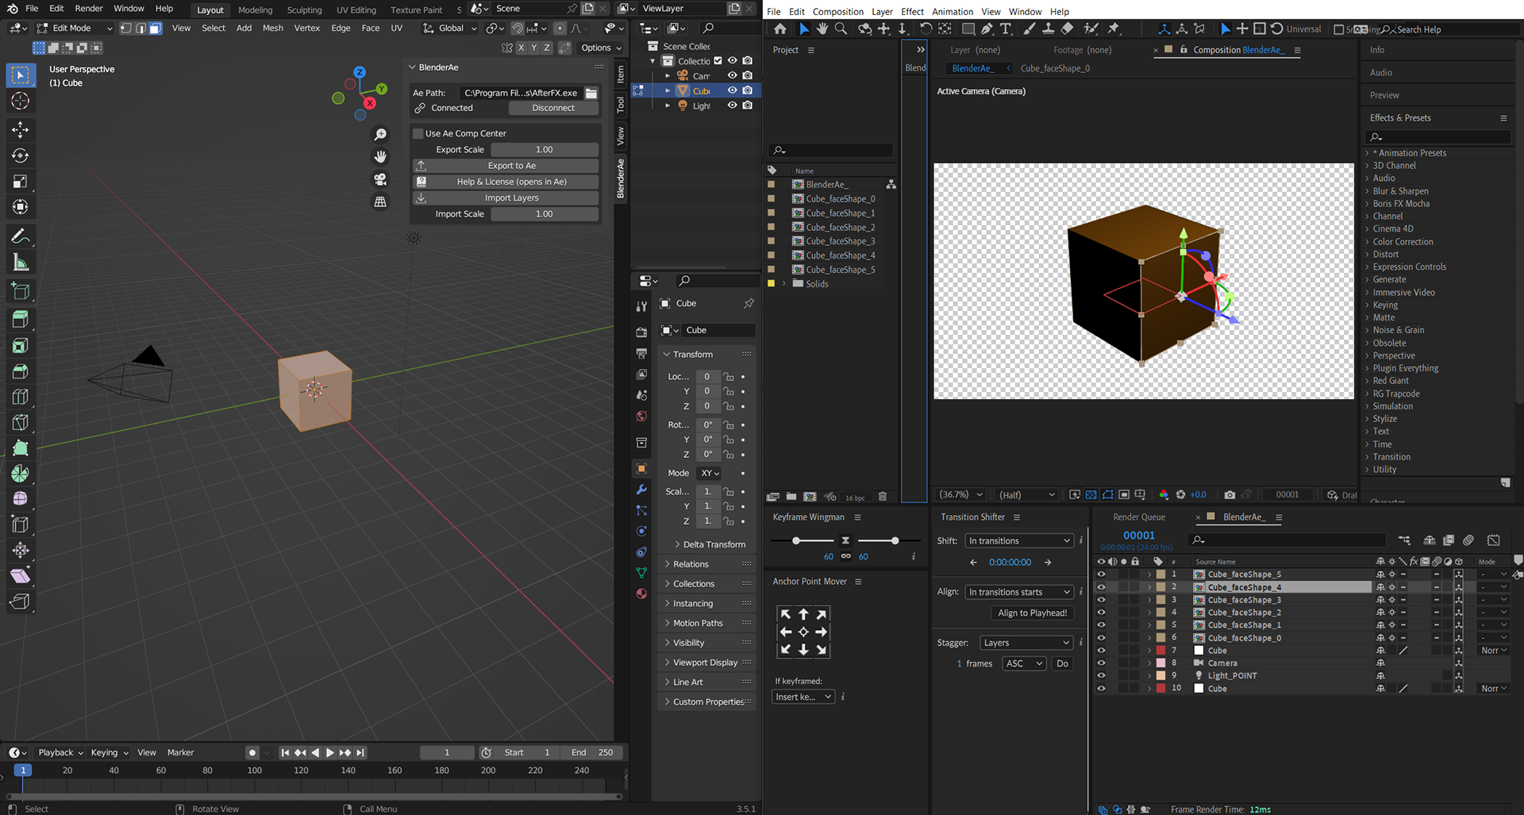Select the Hand tool in After Effects
Viewport: 1524px width, 815px height.
(x=822, y=29)
